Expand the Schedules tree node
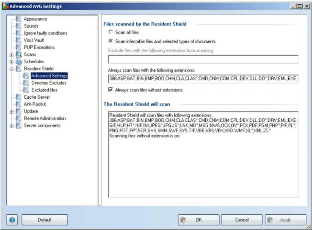This screenshot has width=312, height=230. [12, 62]
